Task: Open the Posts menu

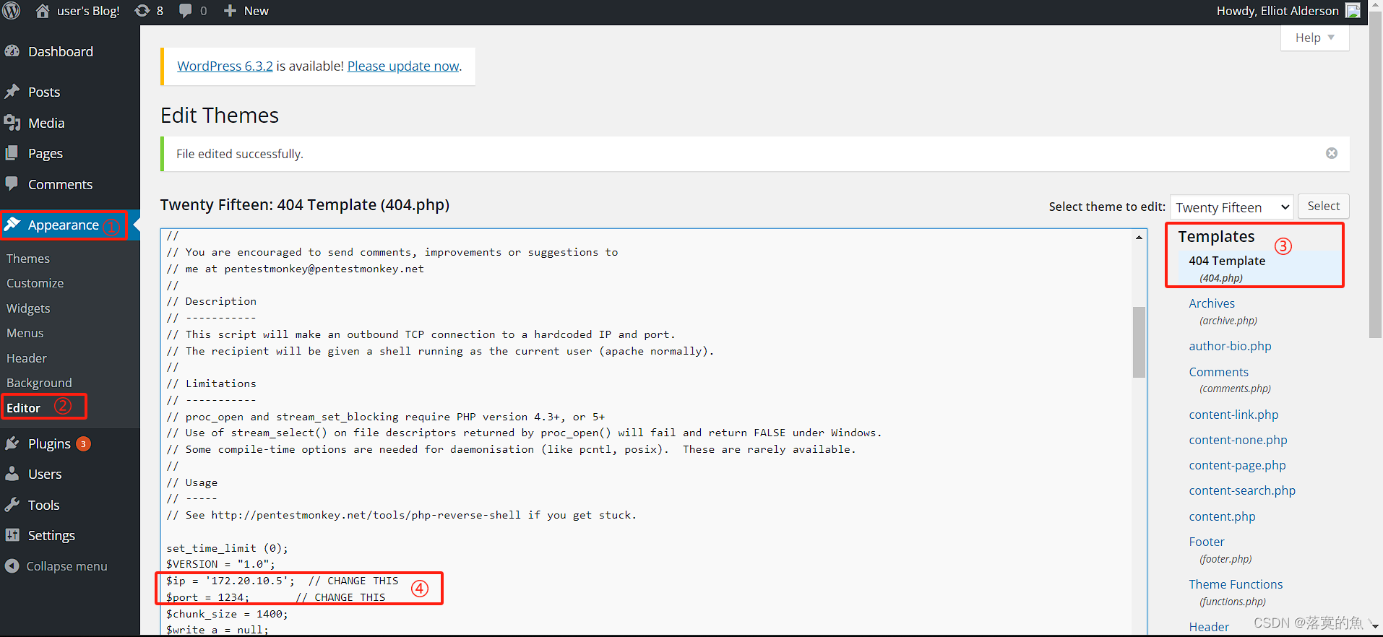Action: (44, 92)
